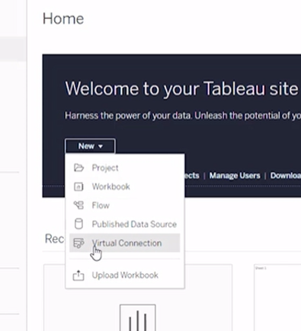Click the Published Data Source cylinder icon
Viewport: 301px width, 331px height.
point(78,224)
